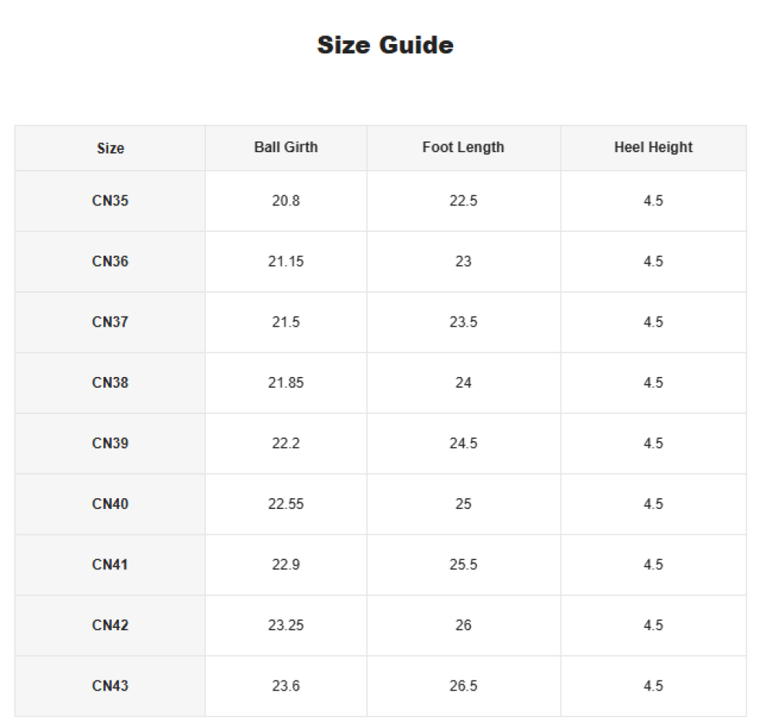This screenshot has width=772, height=723.
Task: Select the 23.25 ball girth value
Action: (286, 625)
